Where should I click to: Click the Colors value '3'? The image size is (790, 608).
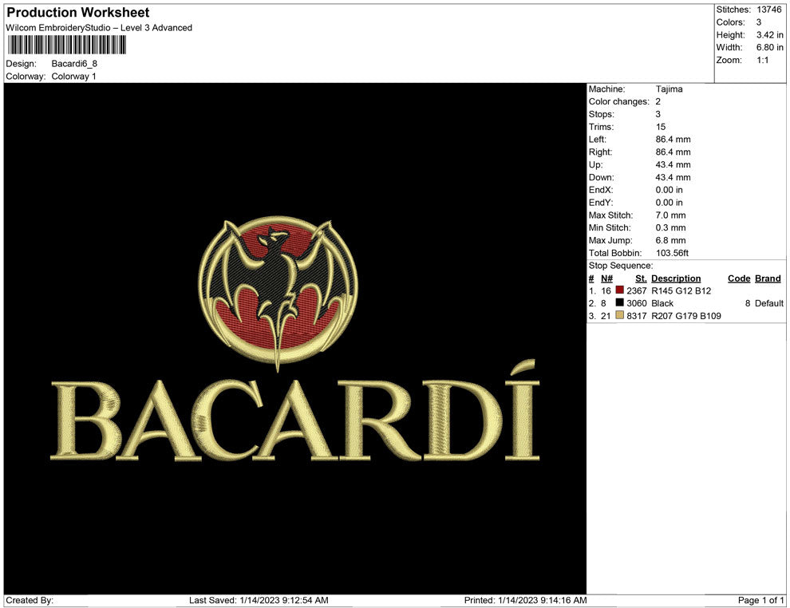coord(759,22)
